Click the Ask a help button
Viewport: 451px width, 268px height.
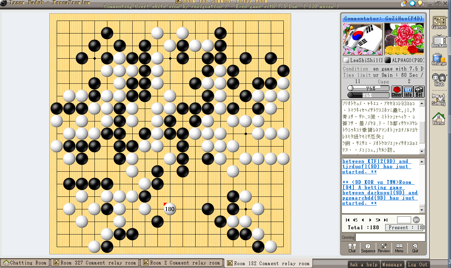point(364,265)
